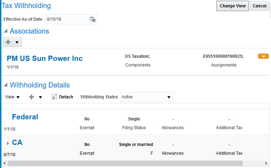
Task: Open the Withholding Status dropdown
Action: tap(147, 97)
